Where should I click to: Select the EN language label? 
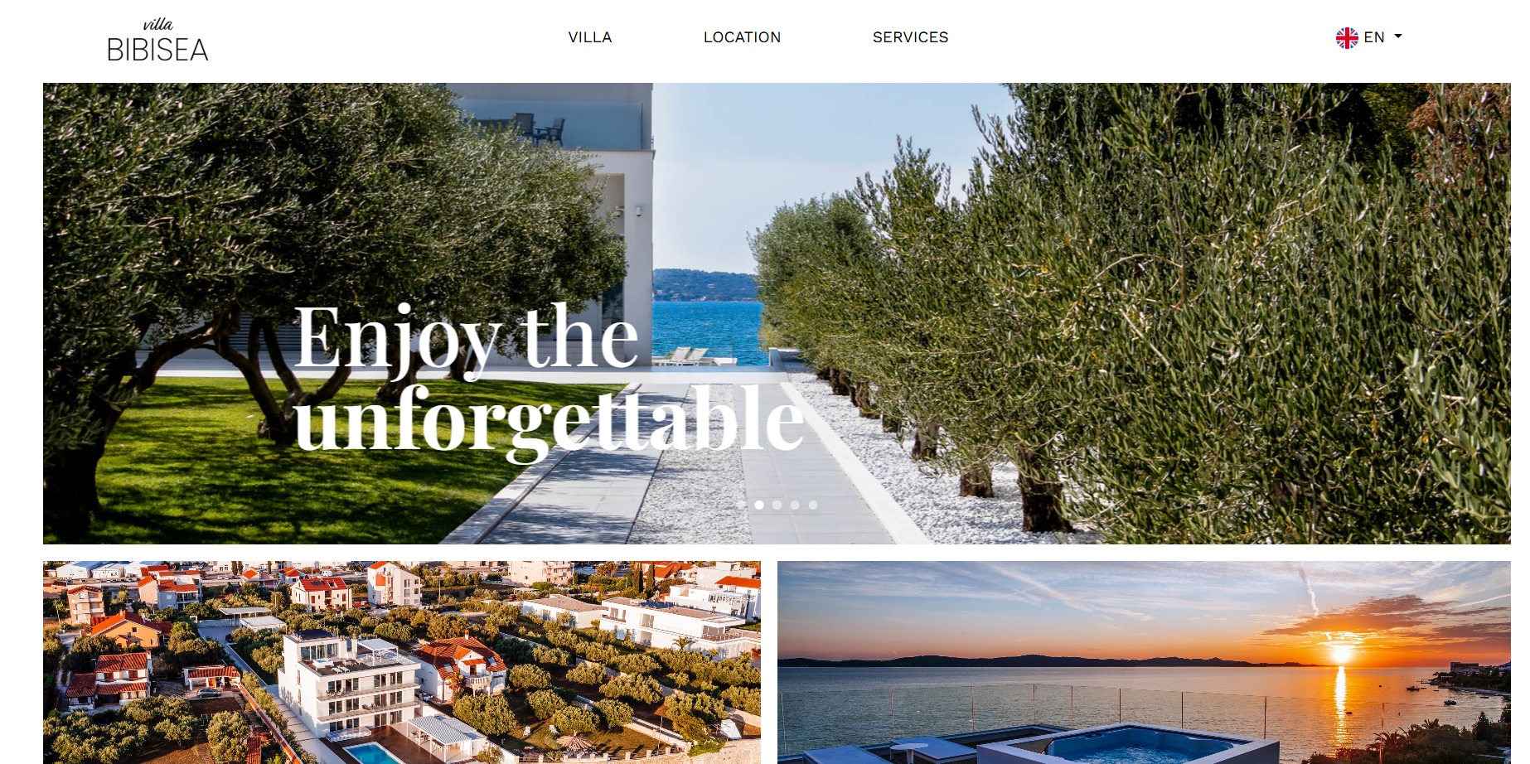tap(1374, 37)
